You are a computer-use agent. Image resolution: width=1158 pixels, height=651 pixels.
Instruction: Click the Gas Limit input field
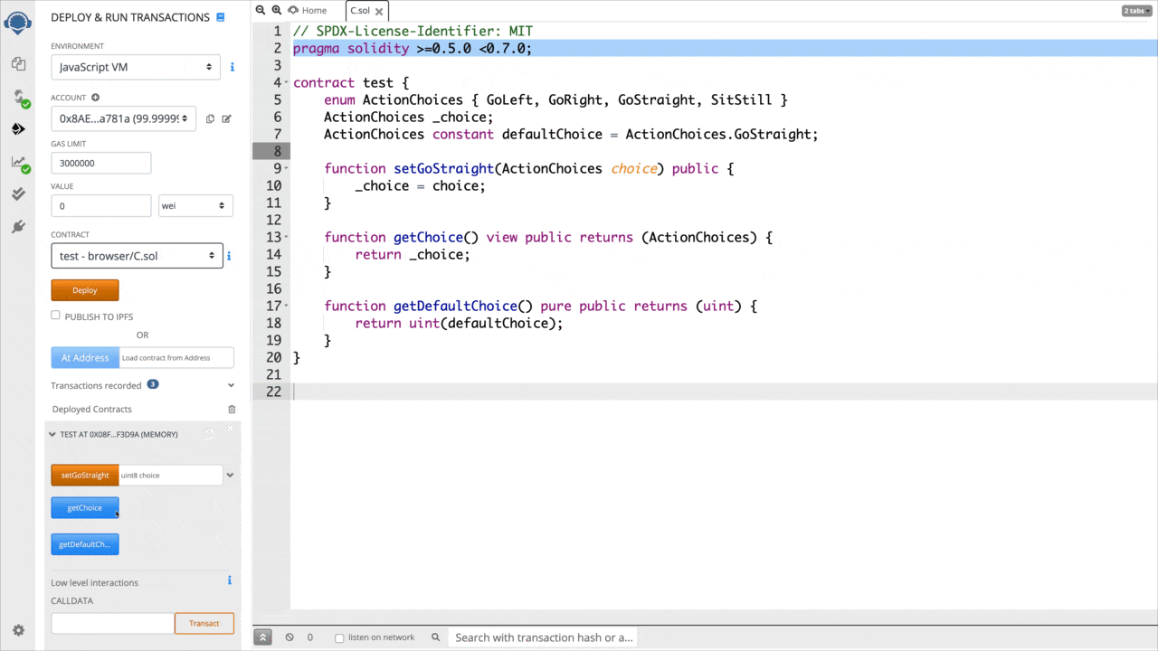point(100,164)
